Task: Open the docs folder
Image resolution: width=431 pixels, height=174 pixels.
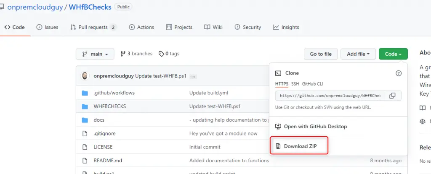Action: [99, 120]
